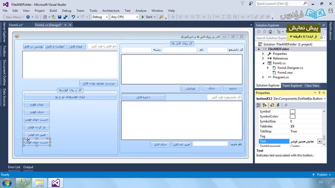The width and height of the screenshot is (335, 188).
Task: Click the Alphabetical sort icon in Properties
Action: click(x=265, y=105)
